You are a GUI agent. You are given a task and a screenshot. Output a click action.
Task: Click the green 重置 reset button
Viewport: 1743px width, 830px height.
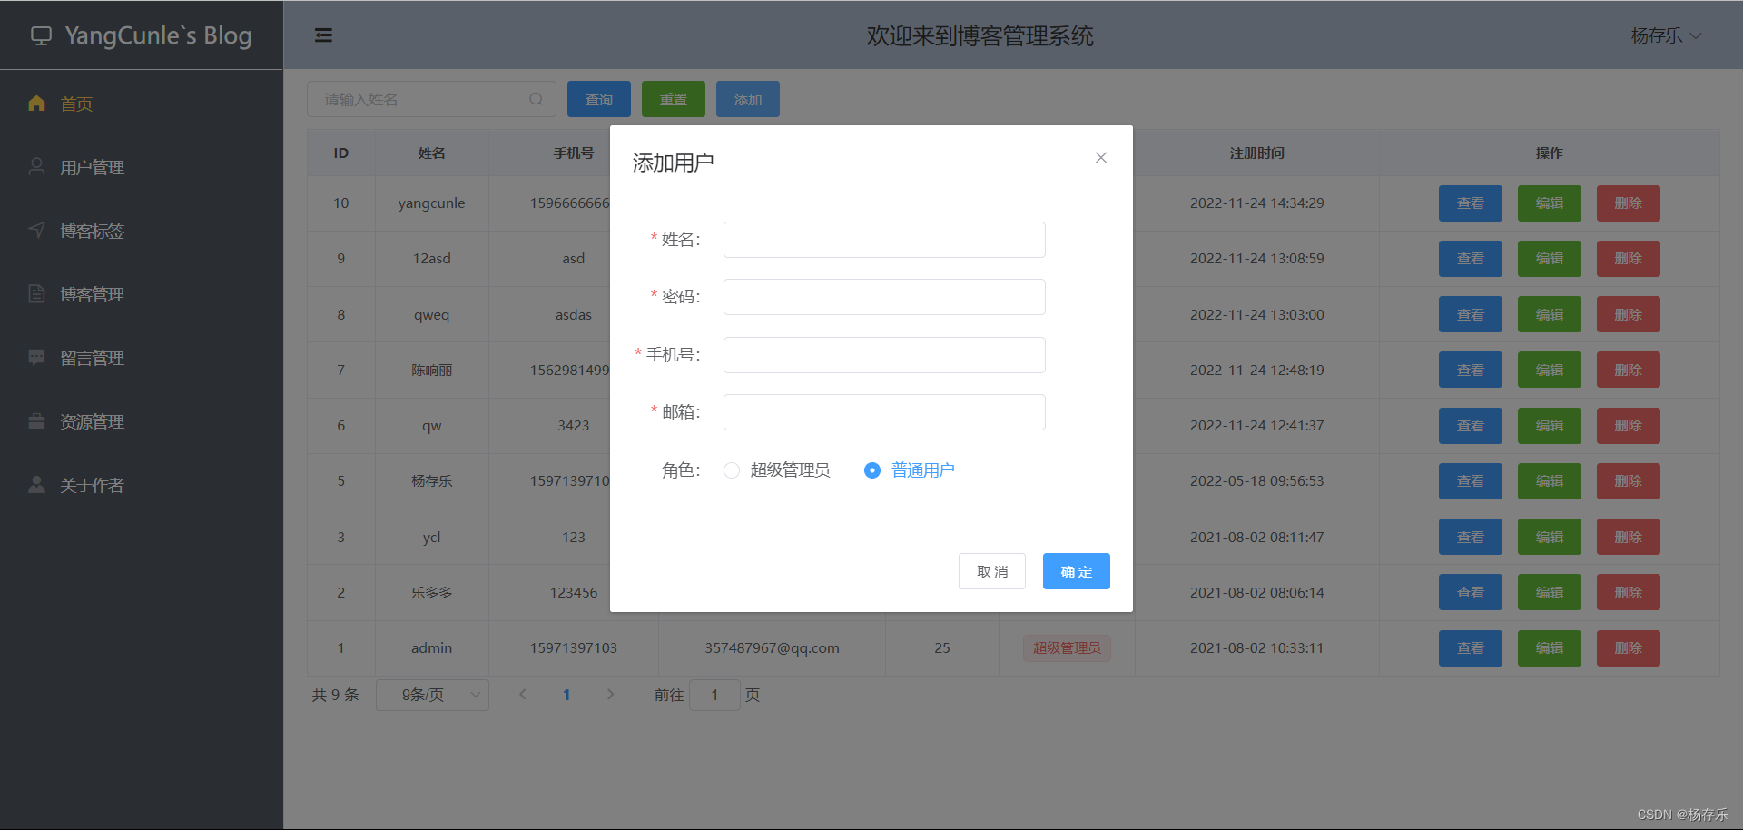click(x=674, y=99)
